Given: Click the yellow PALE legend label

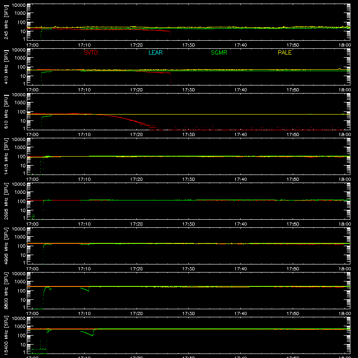Looking at the screenshot, I should tap(285, 52).
